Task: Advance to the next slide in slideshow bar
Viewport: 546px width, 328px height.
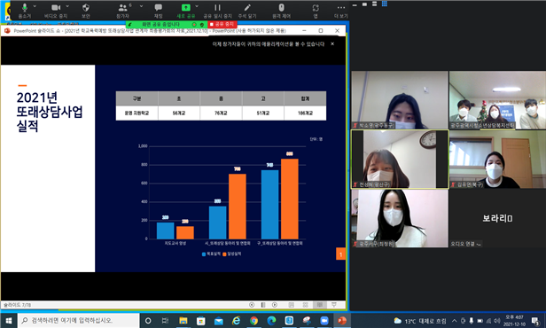Action: [275, 305]
